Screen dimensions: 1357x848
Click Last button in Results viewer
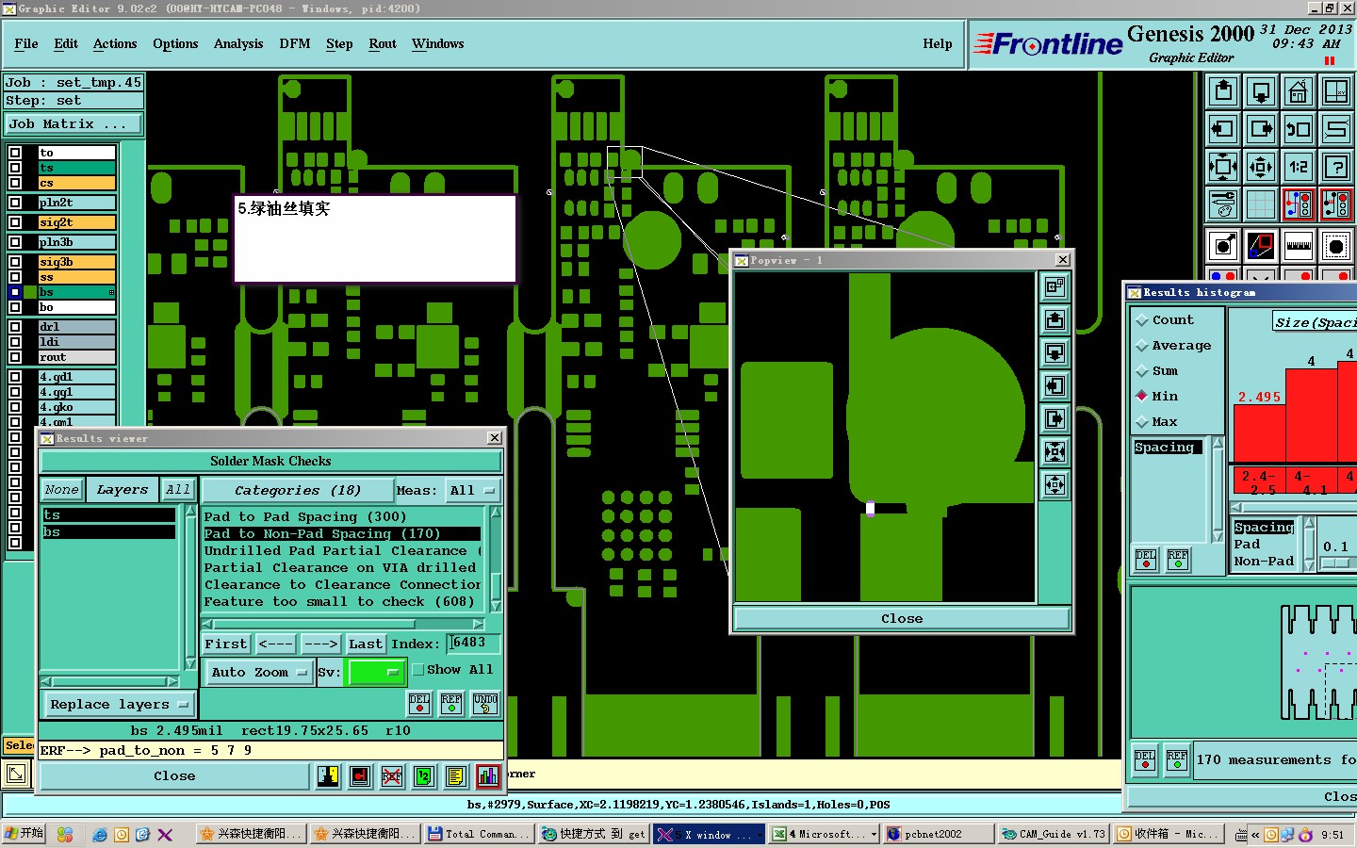click(x=366, y=644)
